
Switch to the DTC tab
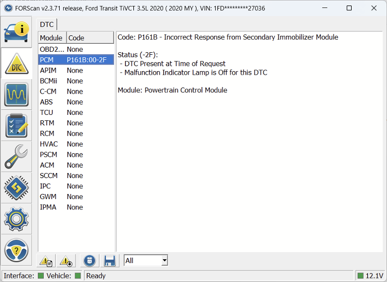point(47,24)
